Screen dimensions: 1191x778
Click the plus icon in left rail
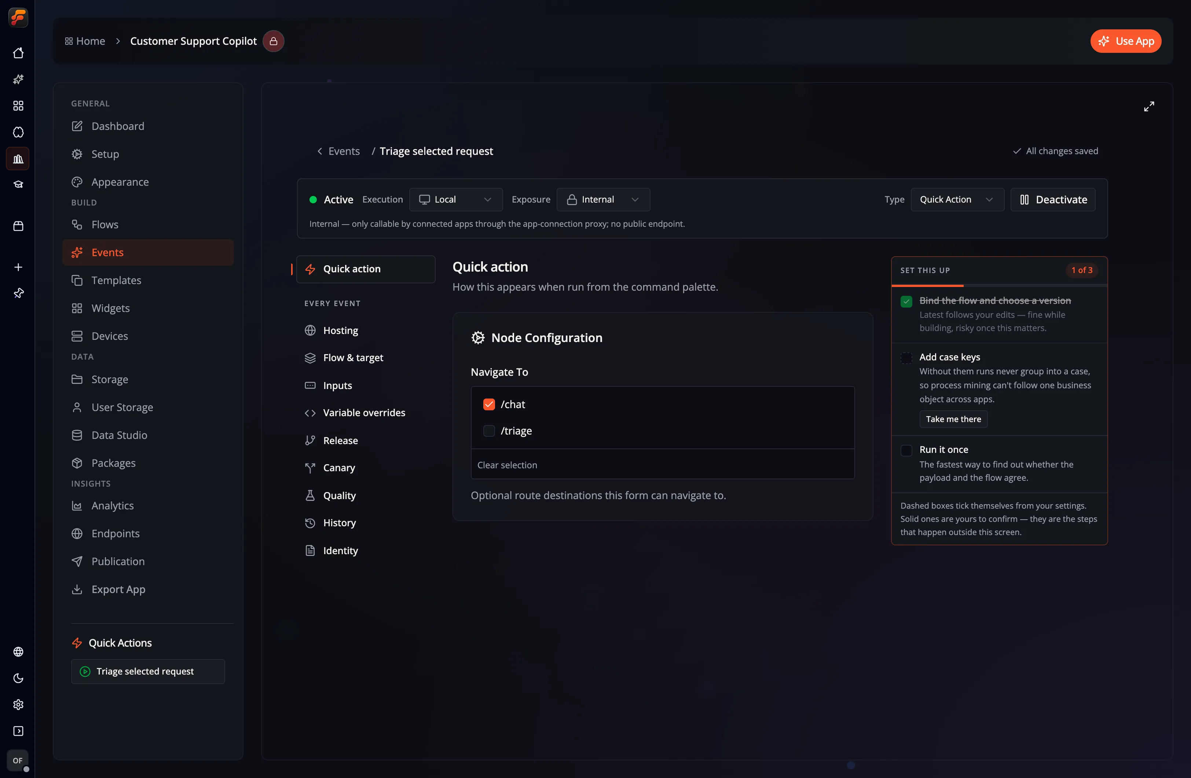point(18,267)
